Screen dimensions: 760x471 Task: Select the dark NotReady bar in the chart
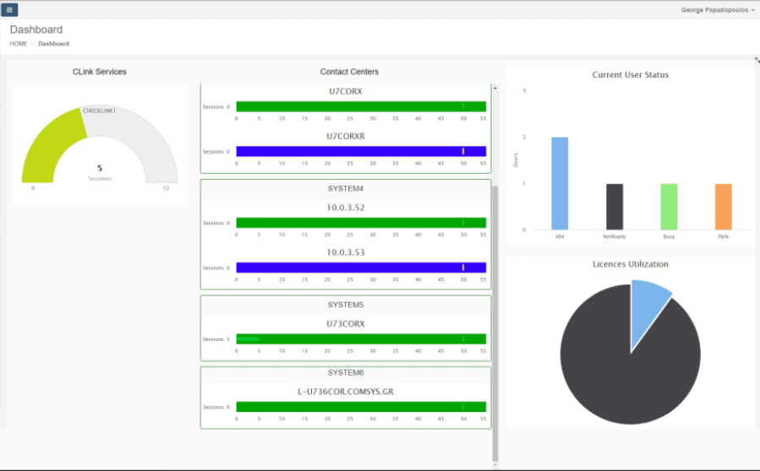click(615, 206)
